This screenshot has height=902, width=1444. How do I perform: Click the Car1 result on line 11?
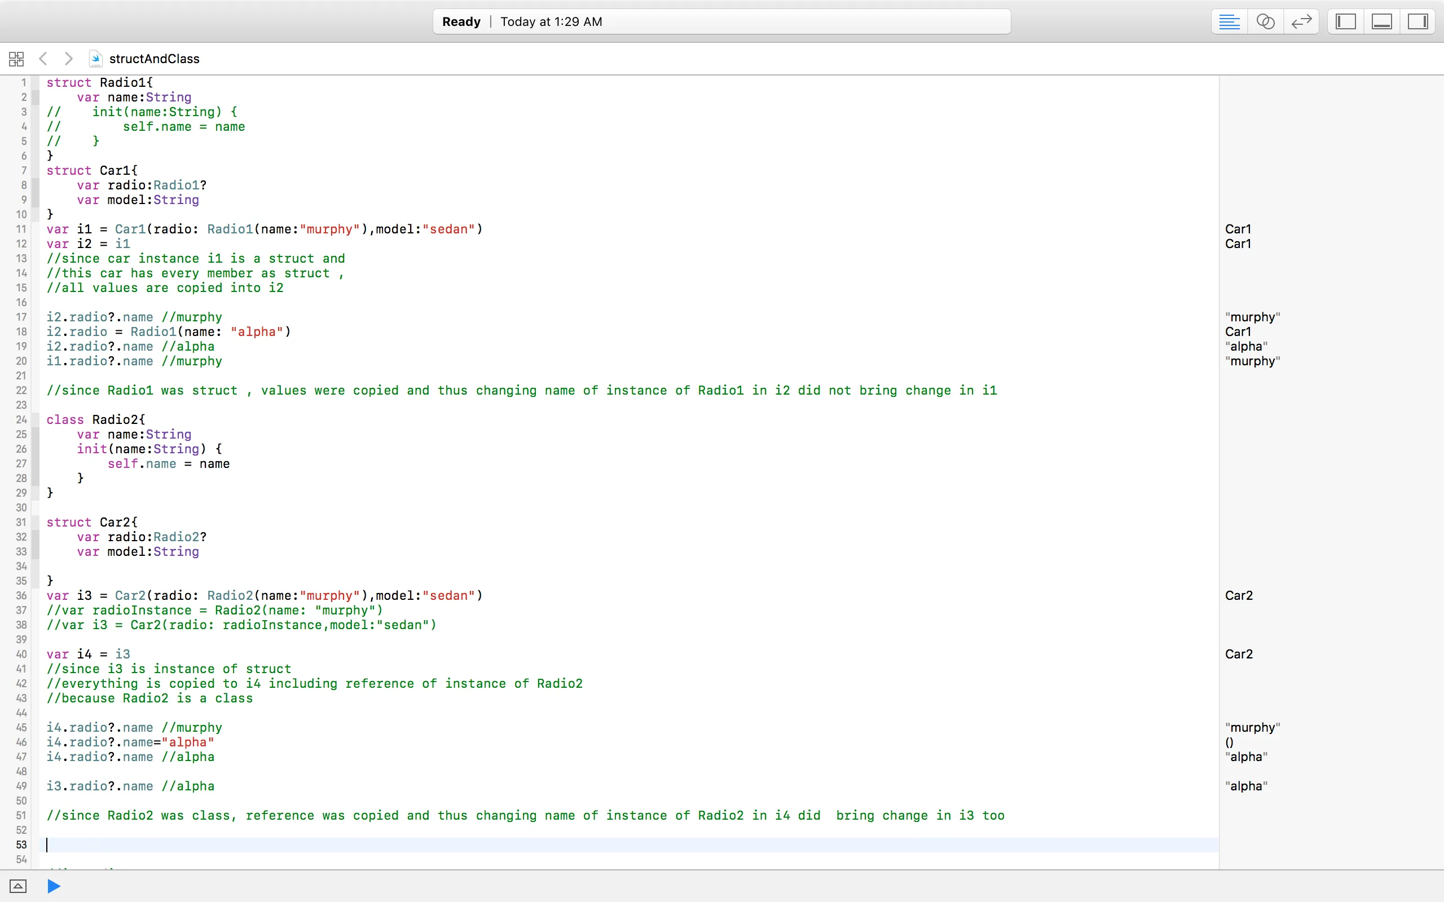[x=1238, y=229]
